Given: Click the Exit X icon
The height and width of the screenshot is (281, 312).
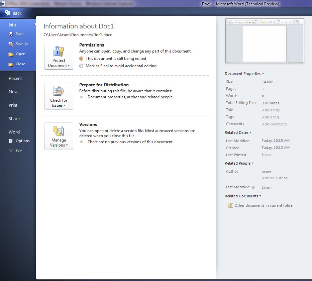Looking at the screenshot, I should click(11, 151).
